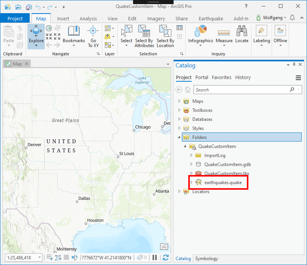
Task: Open the Earthquake ribbon tab
Action: [x=211, y=19]
